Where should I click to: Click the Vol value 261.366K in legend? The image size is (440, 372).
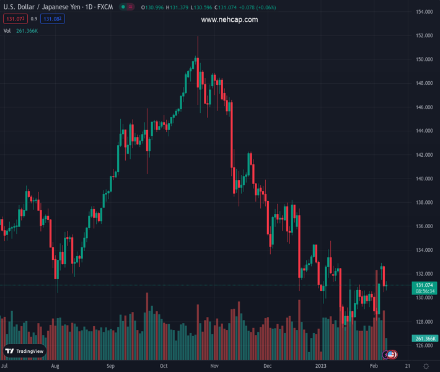pos(27,30)
